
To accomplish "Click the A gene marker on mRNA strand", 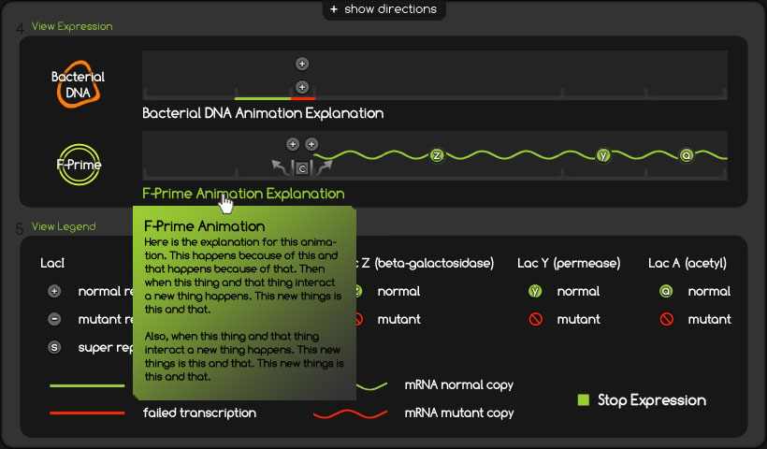I will click(687, 155).
